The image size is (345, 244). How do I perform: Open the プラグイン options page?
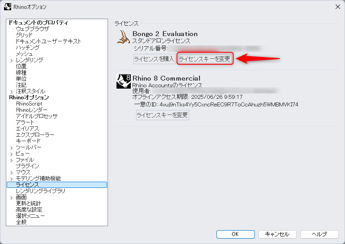(x=28, y=166)
